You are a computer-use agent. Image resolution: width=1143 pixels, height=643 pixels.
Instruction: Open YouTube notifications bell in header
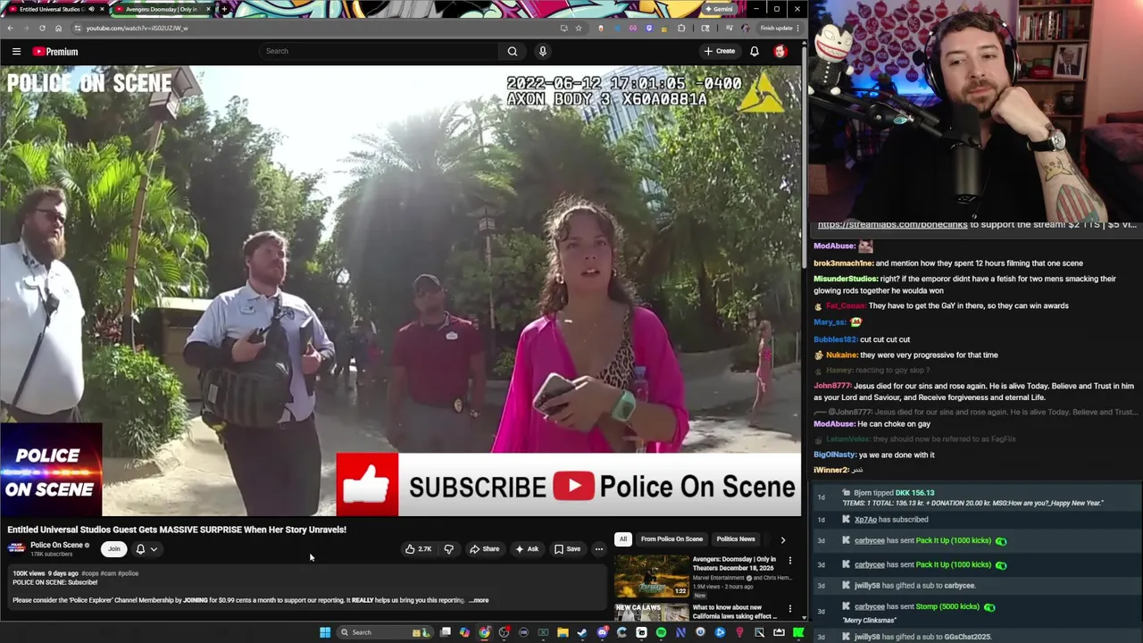(x=755, y=51)
